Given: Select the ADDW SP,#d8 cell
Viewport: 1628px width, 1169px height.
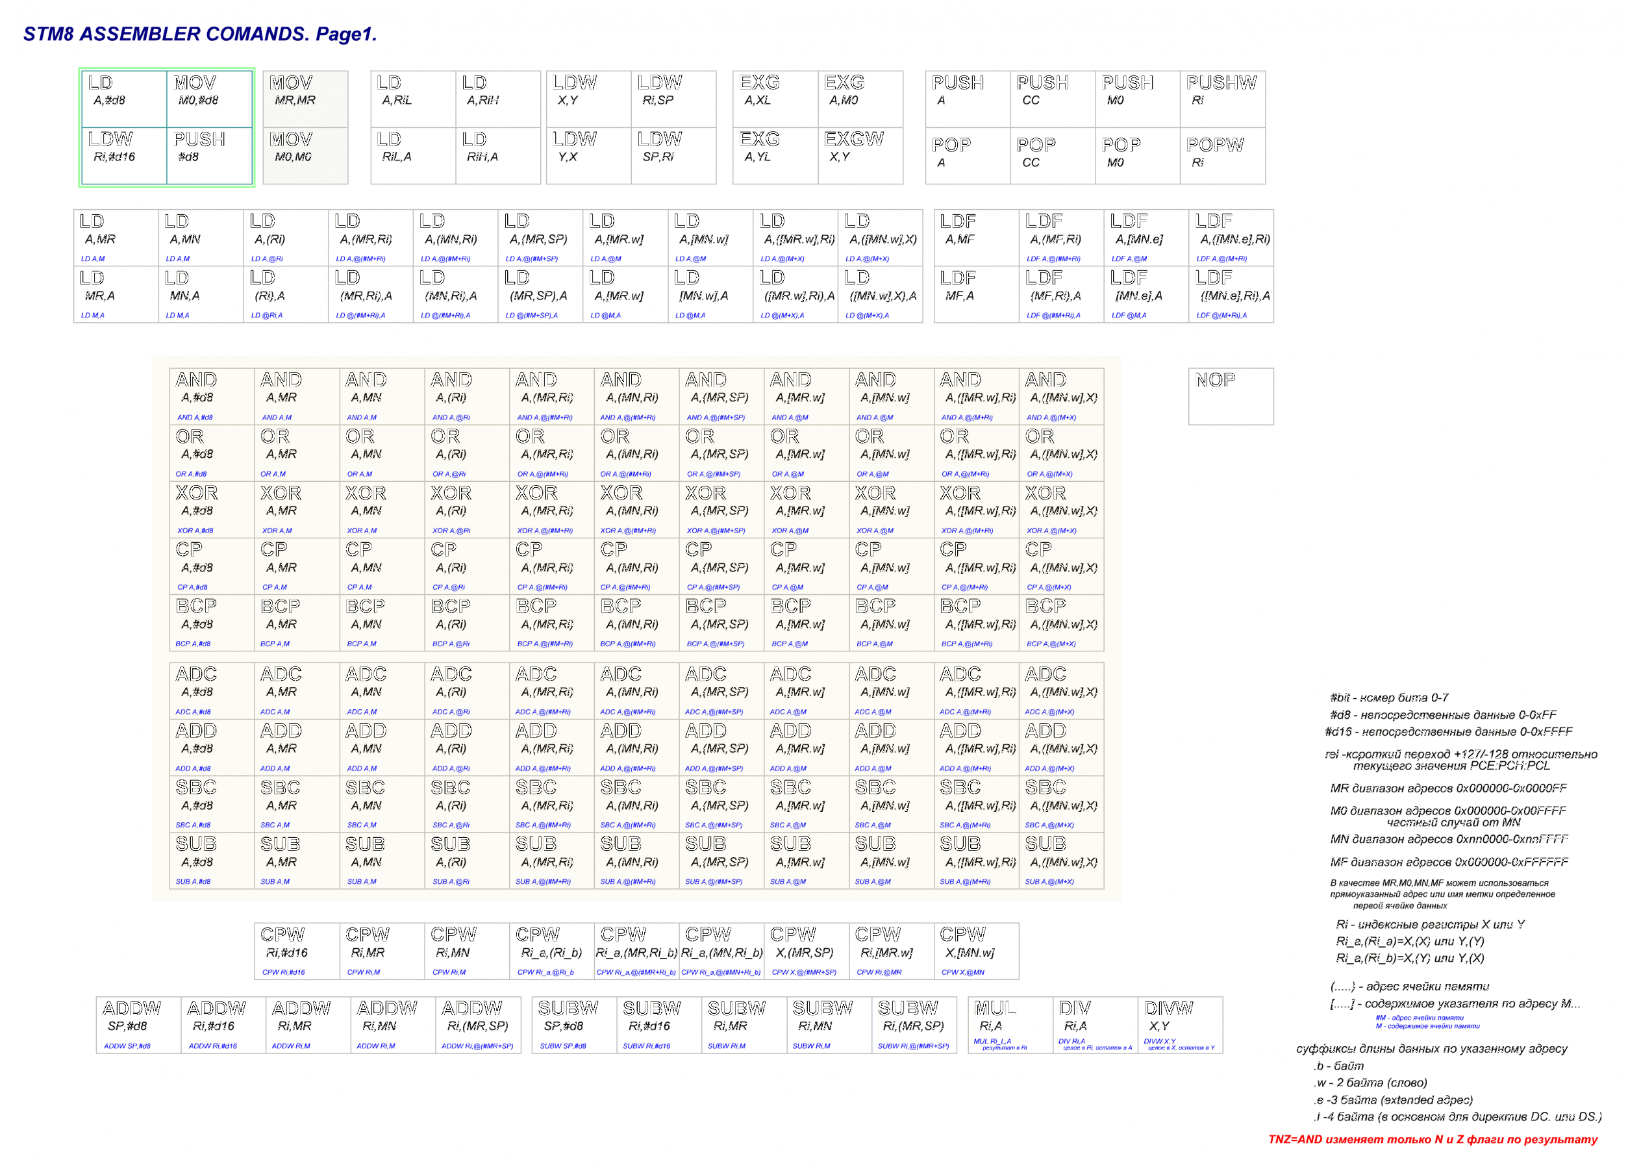Looking at the screenshot, I should (x=138, y=1024).
